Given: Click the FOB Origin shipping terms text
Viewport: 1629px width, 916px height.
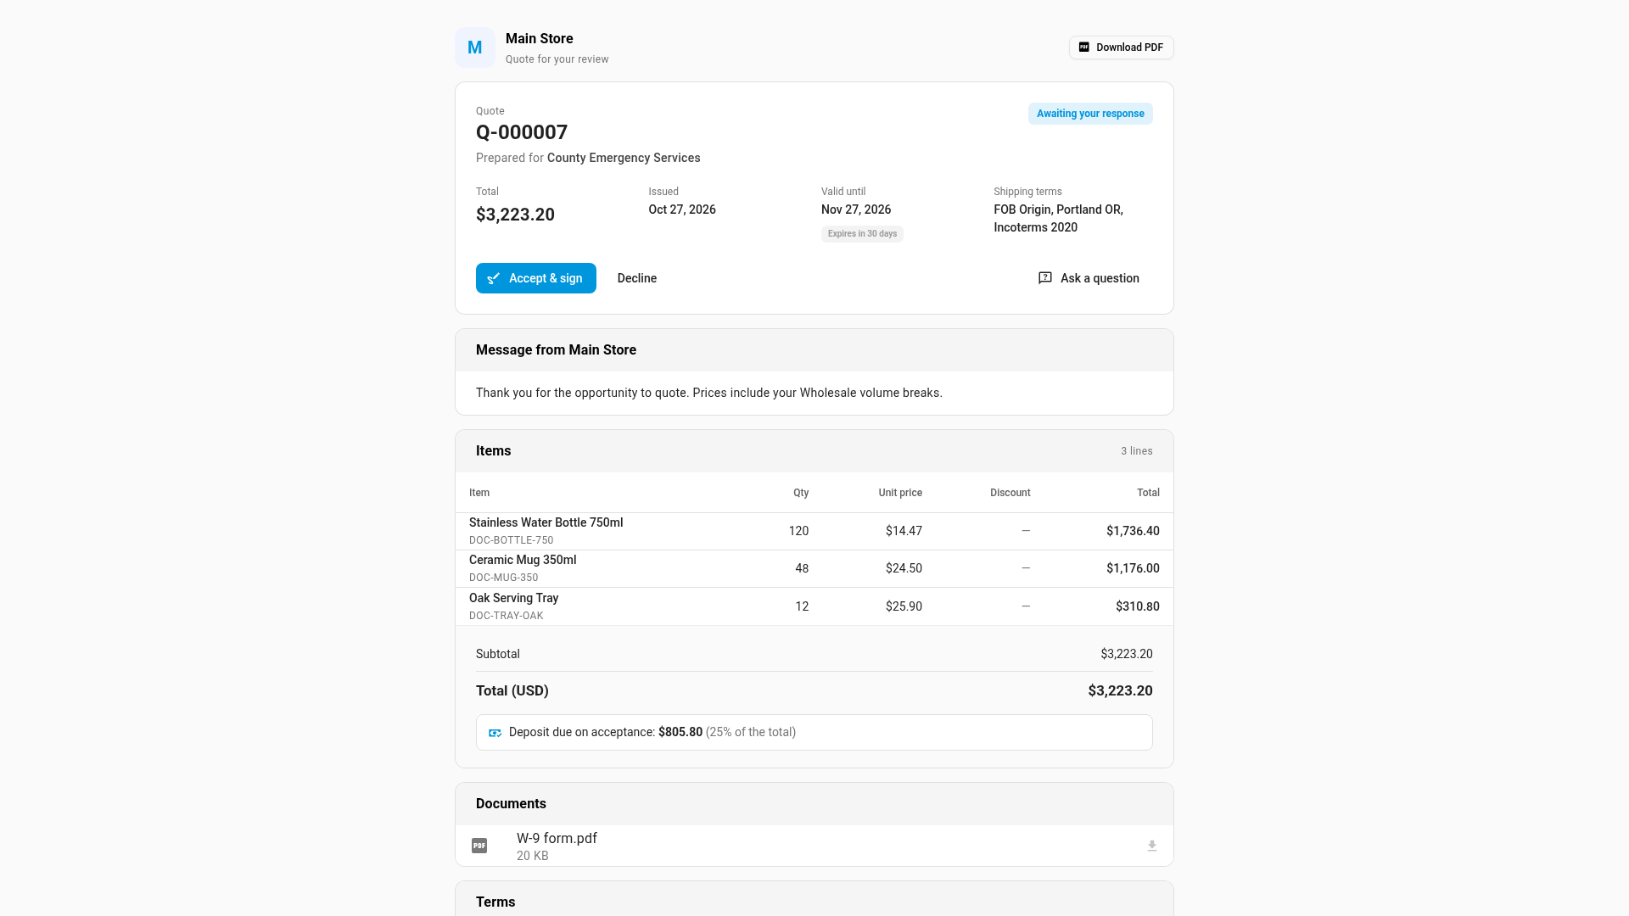Looking at the screenshot, I should tap(1059, 218).
